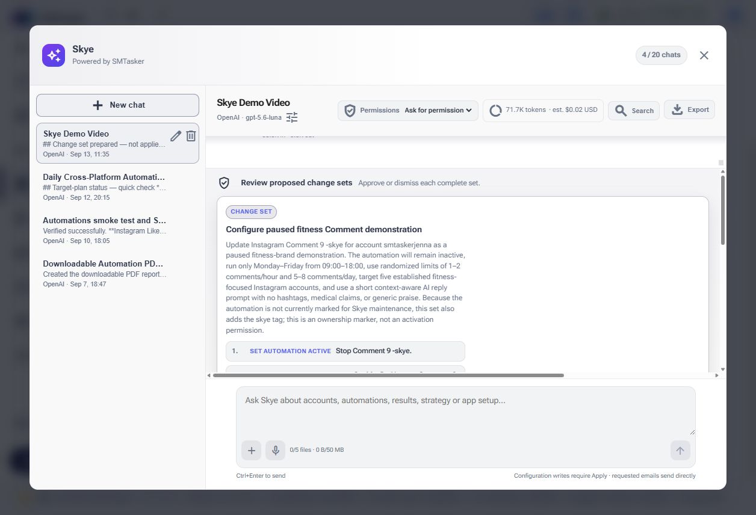Click the Ctrl+Enter to send hint
Image resolution: width=756 pixels, height=515 pixels.
tap(261, 476)
